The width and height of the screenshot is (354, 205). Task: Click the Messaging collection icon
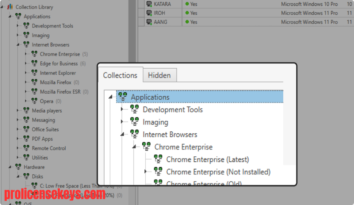26,120
